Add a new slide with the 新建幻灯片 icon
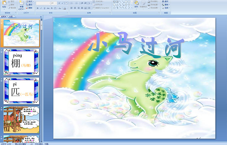The height and width of the screenshot is (145, 227). click(22, 3)
